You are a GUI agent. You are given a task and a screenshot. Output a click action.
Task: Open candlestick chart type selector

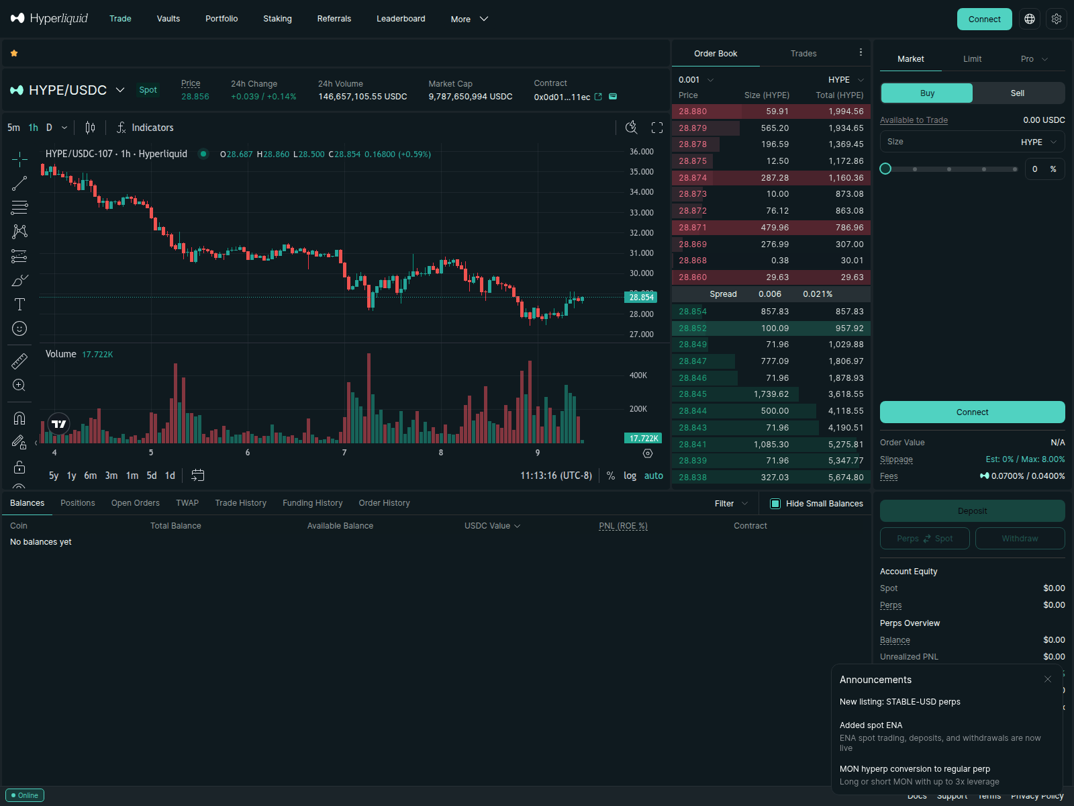point(90,128)
